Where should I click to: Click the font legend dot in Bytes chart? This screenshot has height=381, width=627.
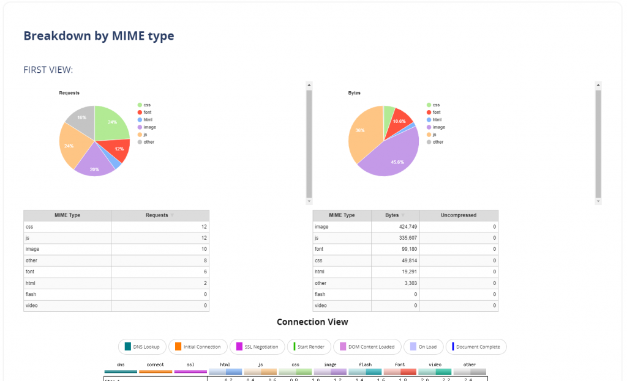(429, 113)
